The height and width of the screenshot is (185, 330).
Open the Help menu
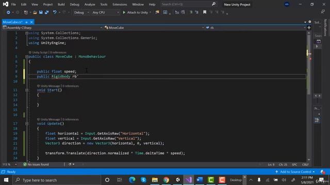click(x=152, y=5)
